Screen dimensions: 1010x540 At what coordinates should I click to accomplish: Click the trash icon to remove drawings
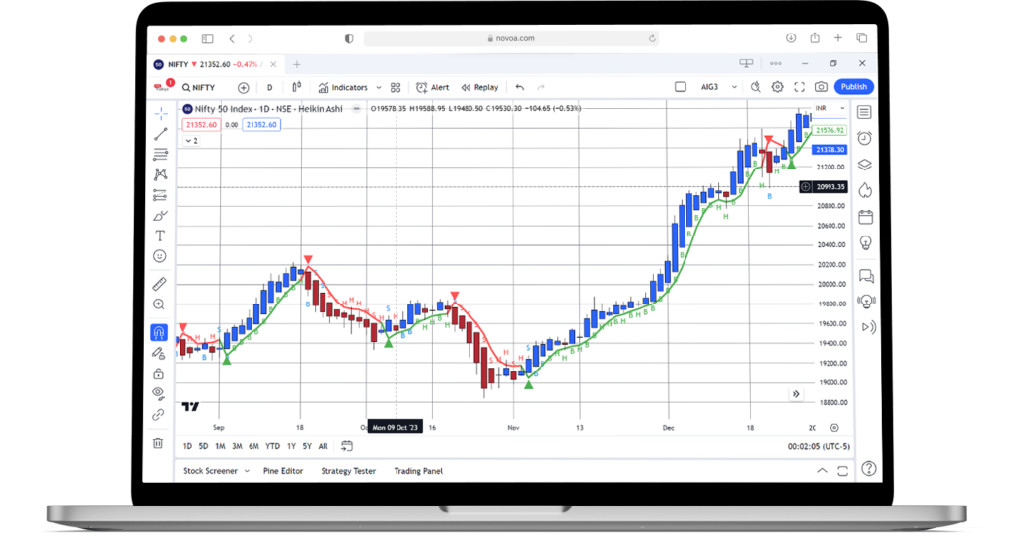click(x=158, y=442)
